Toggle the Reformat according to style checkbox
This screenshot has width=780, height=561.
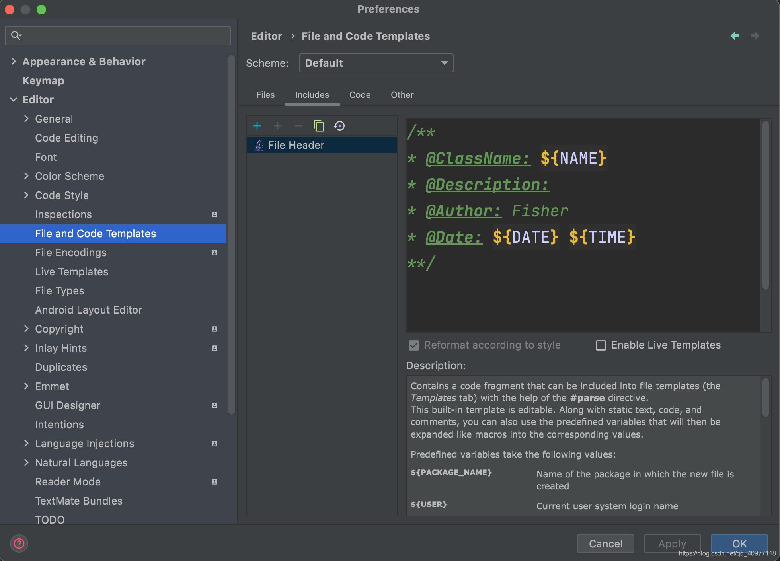point(414,345)
